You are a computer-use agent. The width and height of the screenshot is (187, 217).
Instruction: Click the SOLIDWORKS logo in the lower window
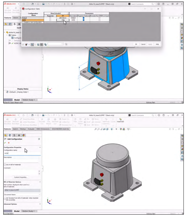tap(10, 115)
